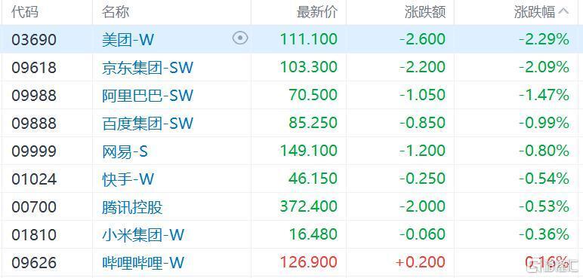The width and height of the screenshot is (583, 278).
Task: Click latest price 46.150
Action: pyautogui.click(x=313, y=179)
